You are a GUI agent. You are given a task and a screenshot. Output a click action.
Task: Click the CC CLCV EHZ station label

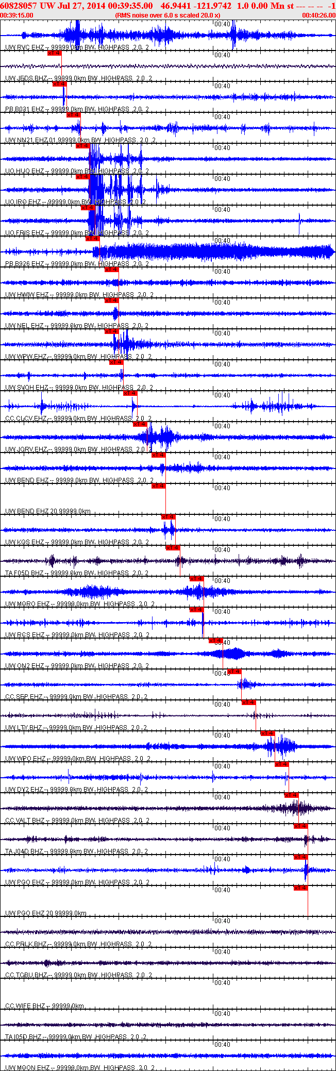(78, 419)
